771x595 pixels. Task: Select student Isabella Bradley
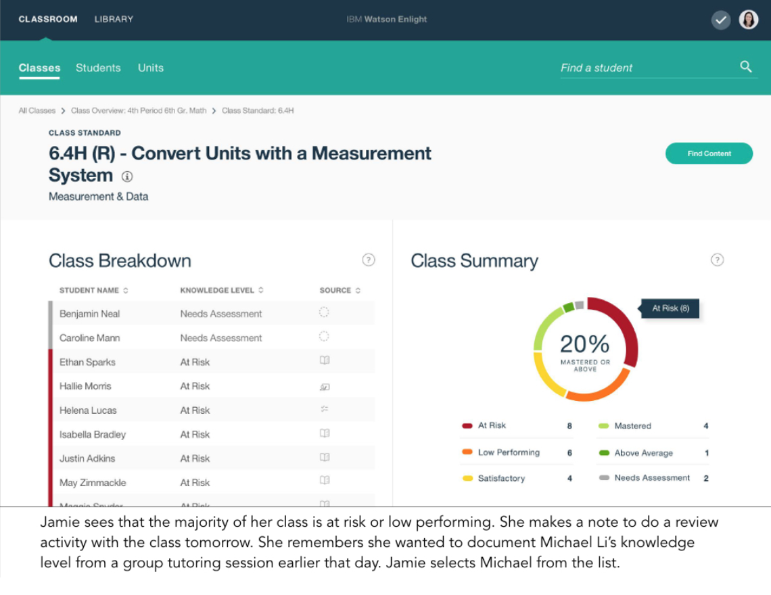[93, 434]
